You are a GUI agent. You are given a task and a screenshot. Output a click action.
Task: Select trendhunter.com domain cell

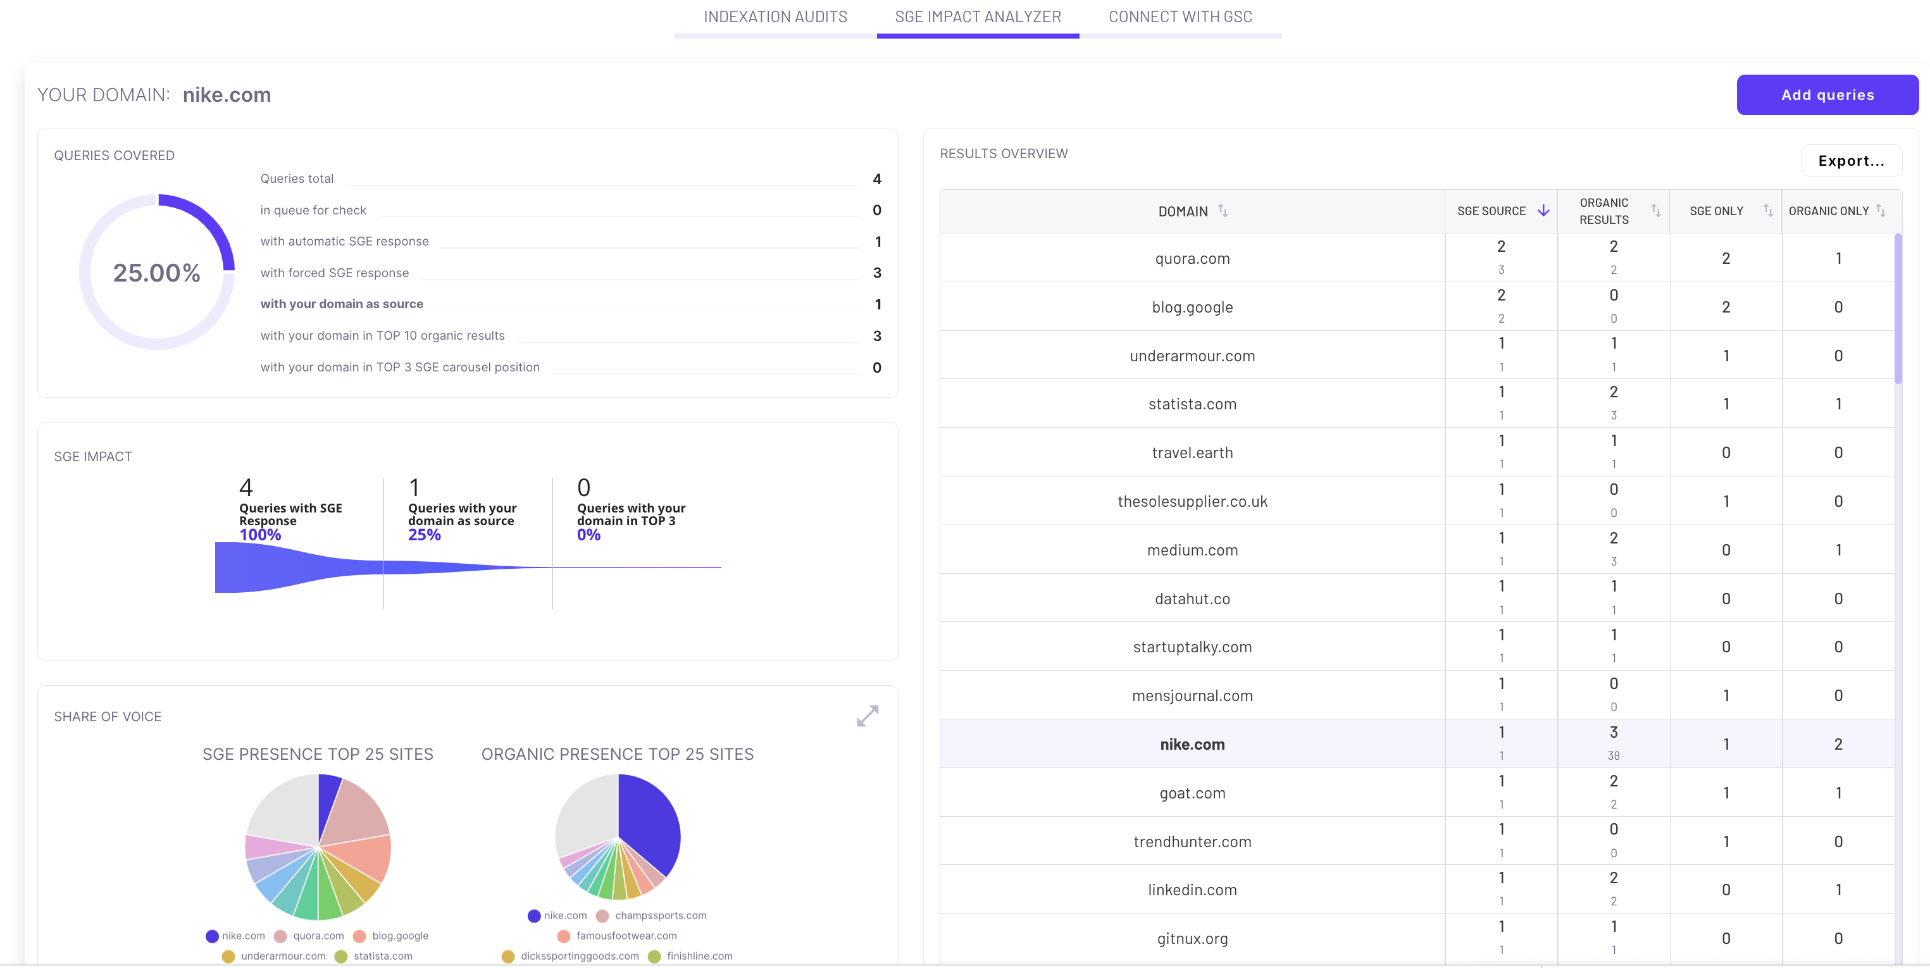coord(1192,841)
